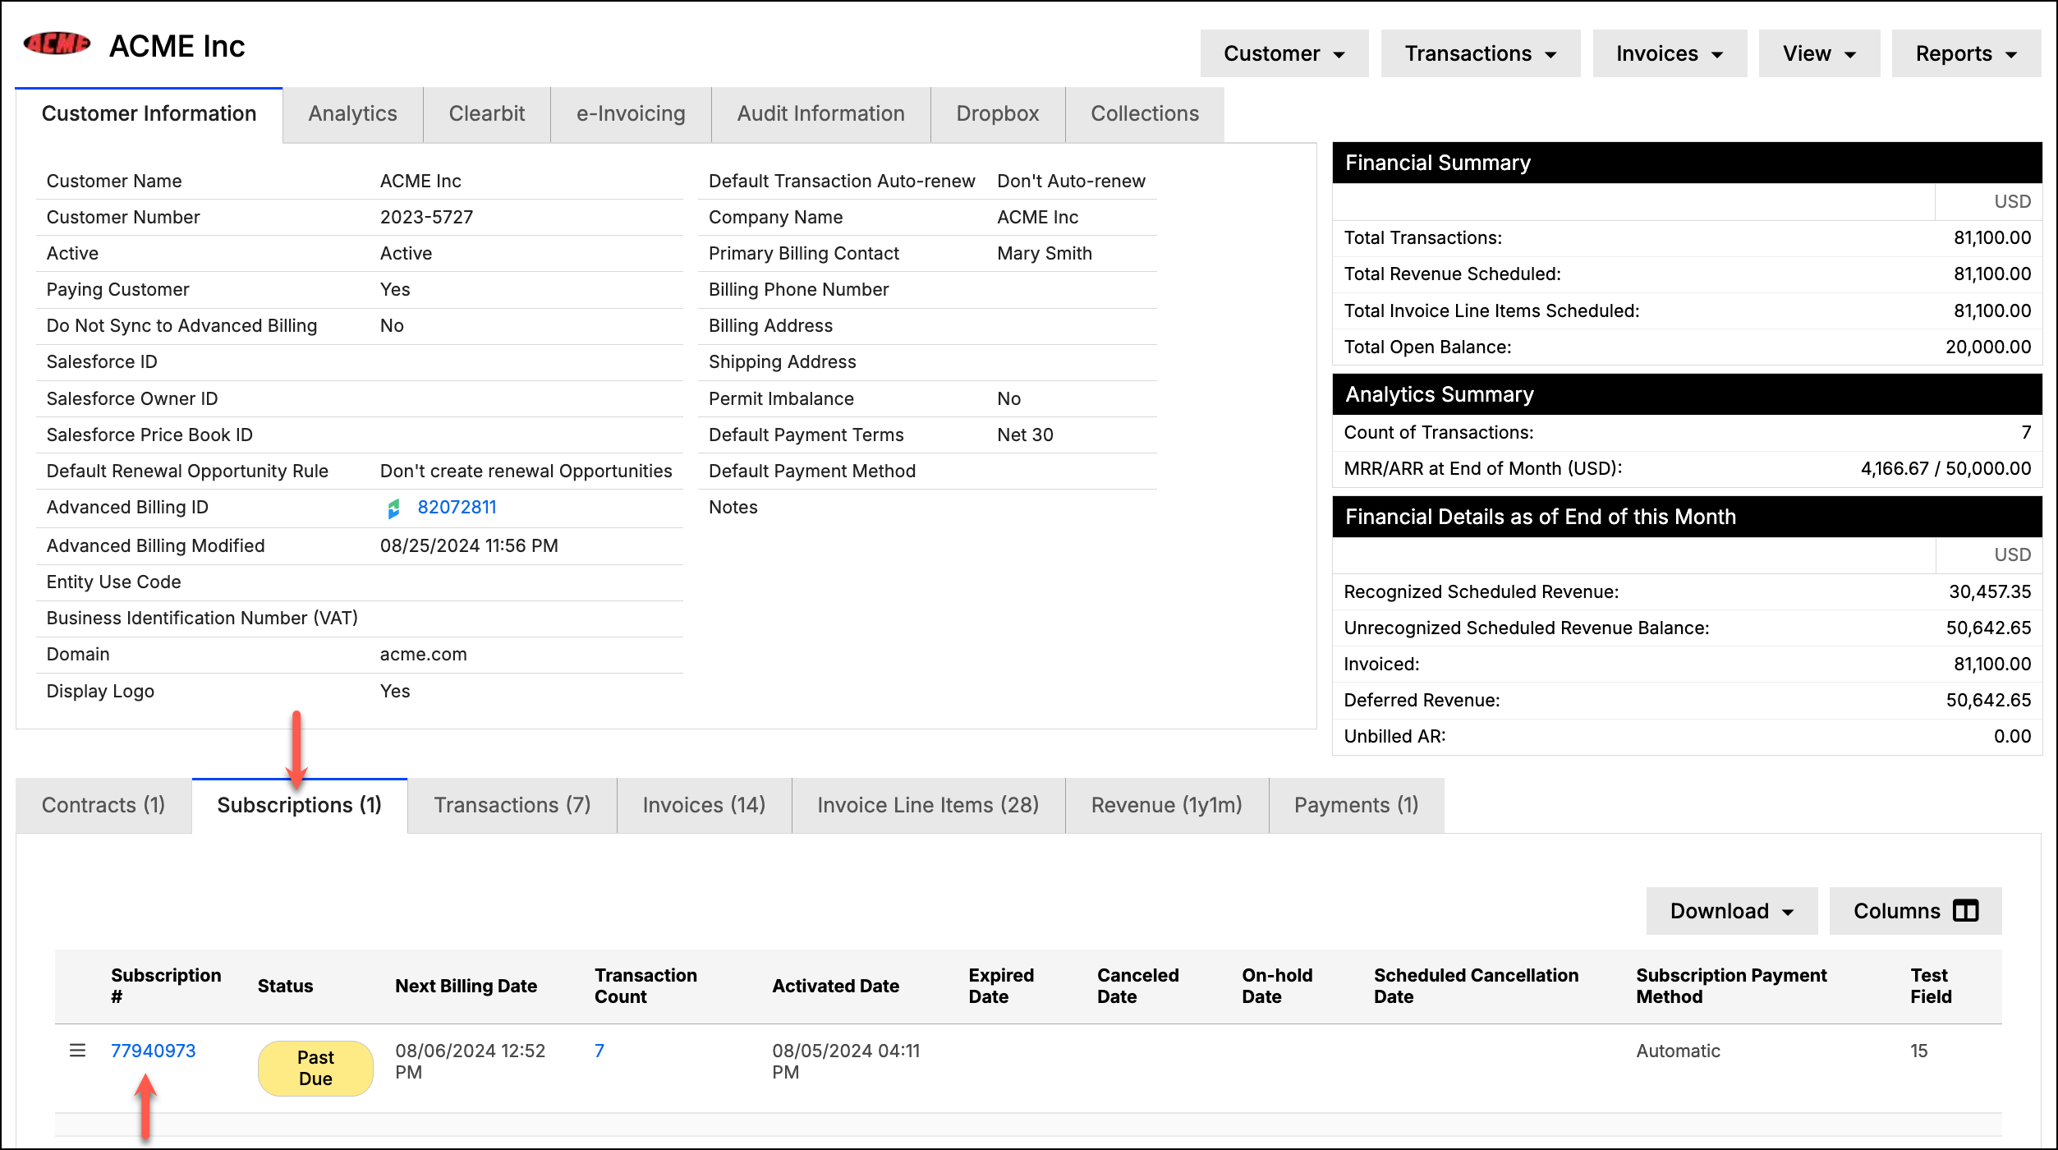Click Recognized Scheduled Revenue 30,457.35
Screen dimensions: 2058x1150
click(x=1990, y=592)
